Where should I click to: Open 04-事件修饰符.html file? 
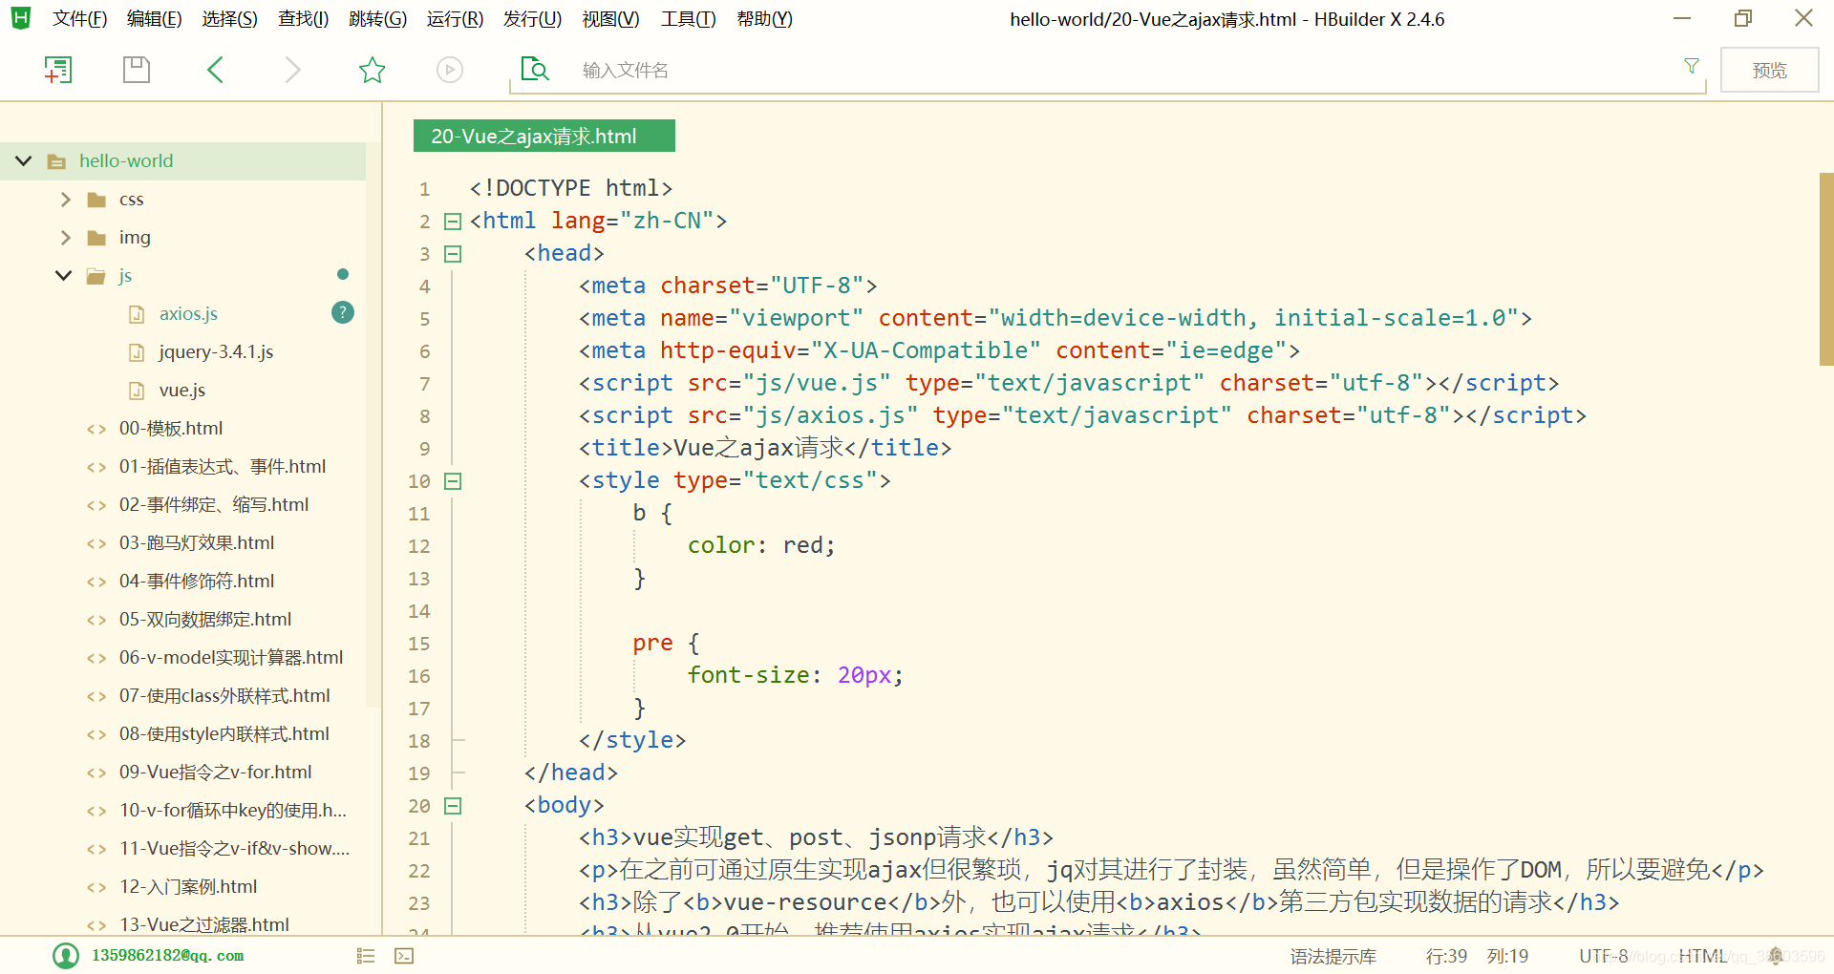coord(197,582)
